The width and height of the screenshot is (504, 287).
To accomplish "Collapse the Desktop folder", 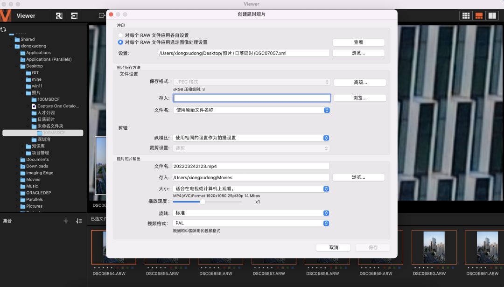I will (x=17, y=66).
